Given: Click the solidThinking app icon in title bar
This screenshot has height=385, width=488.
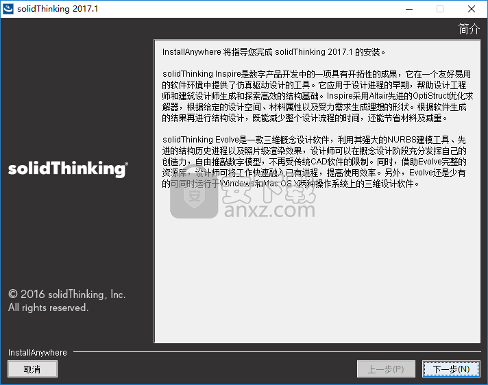Looking at the screenshot, I should 8,9.
